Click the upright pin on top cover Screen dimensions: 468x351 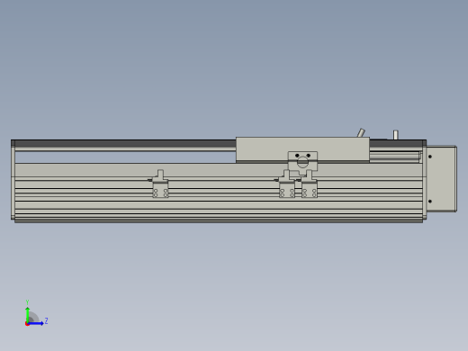coord(396,135)
